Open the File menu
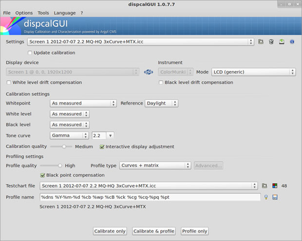The height and width of the screenshot is (241, 302). pyautogui.click(x=7, y=13)
